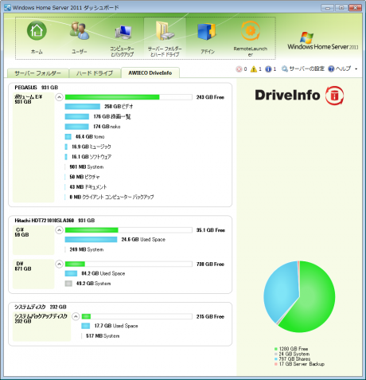Click the blue informational alerts icon
Screen dimensions: 366x380
pyautogui.click(x=268, y=69)
